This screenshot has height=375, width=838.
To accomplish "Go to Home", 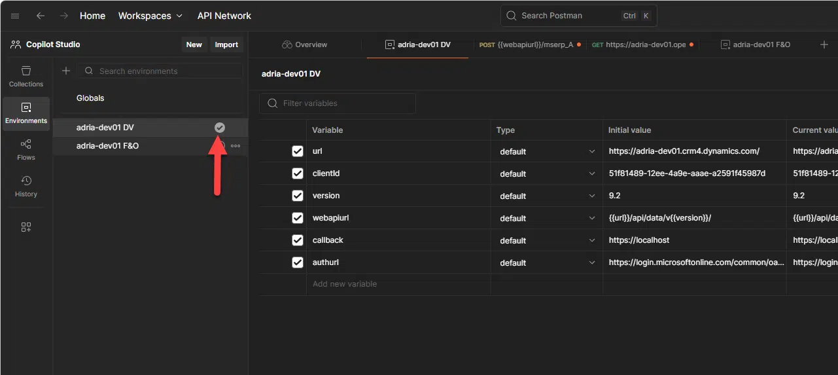I will click(x=92, y=16).
